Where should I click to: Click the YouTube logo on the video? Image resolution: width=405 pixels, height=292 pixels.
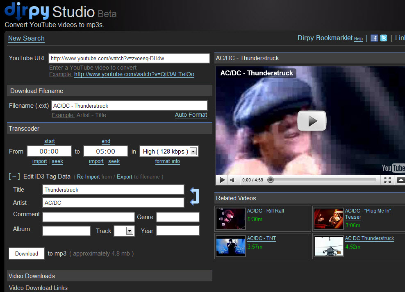coord(394,168)
